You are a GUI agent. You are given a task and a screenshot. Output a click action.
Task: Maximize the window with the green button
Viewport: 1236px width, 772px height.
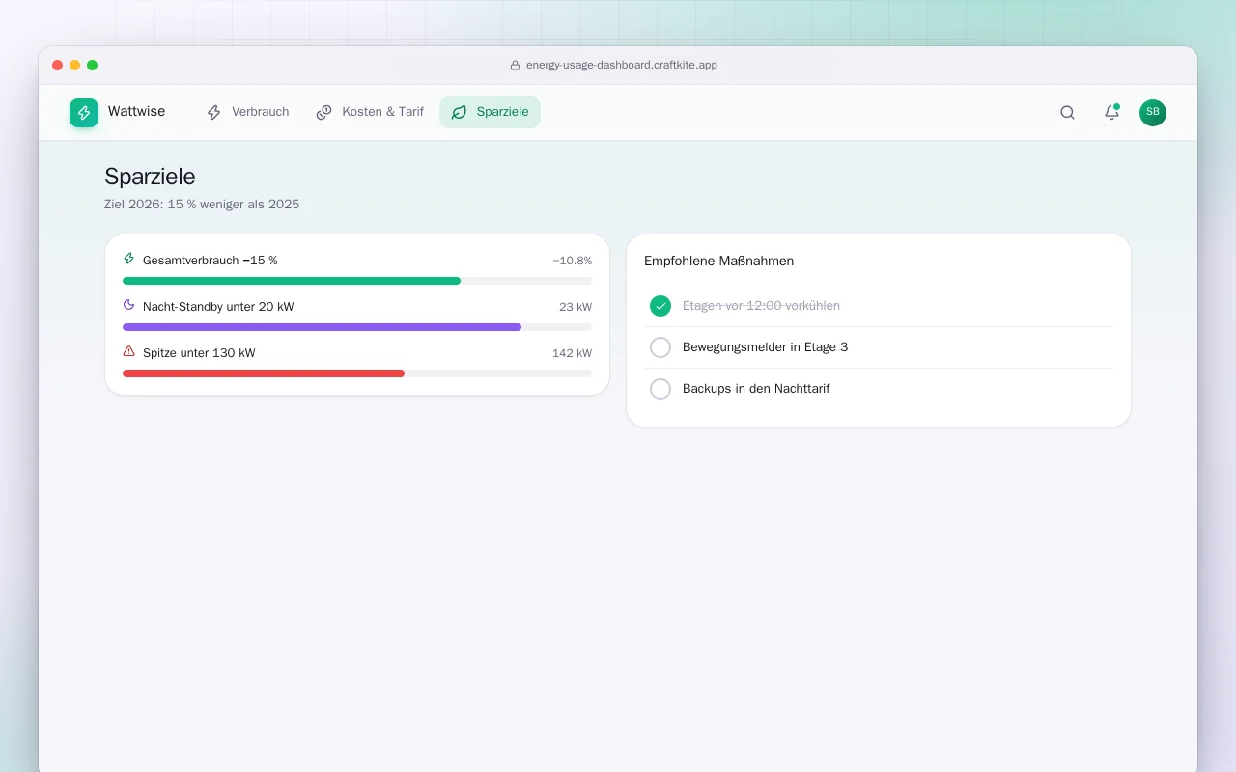pyautogui.click(x=93, y=66)
